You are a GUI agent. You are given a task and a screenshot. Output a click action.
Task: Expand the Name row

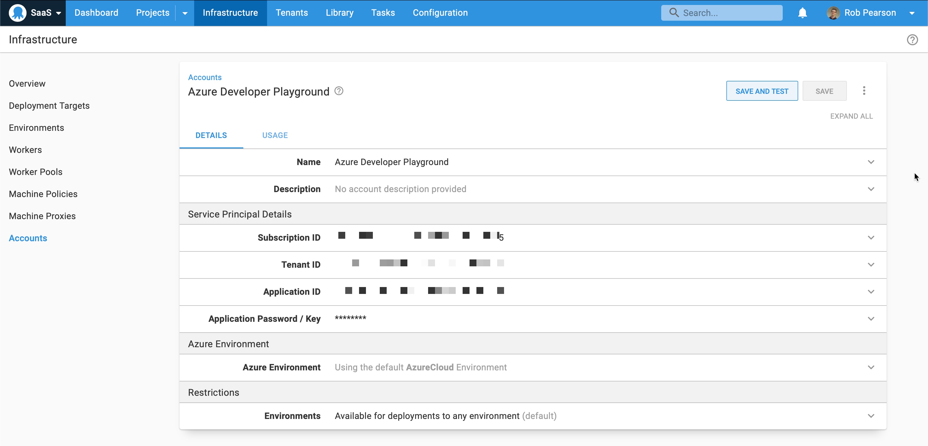pos(871,162)
